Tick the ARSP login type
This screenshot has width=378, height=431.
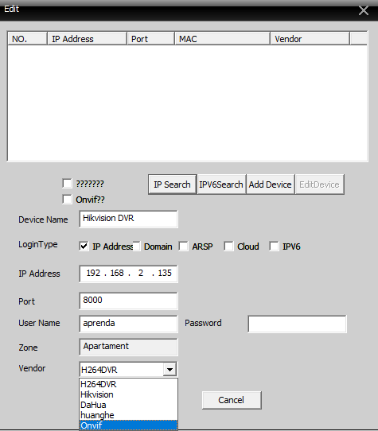click(x=184, y=247)
